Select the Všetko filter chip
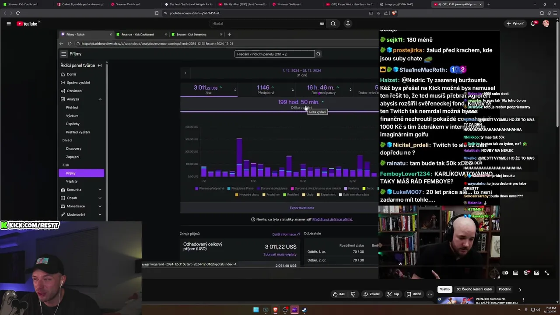560x315 pixels. (x=444, y=289)
